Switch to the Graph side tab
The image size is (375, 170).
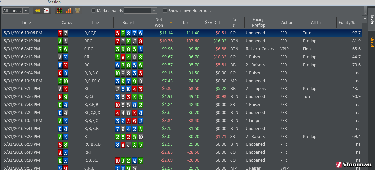coord(372,43)
